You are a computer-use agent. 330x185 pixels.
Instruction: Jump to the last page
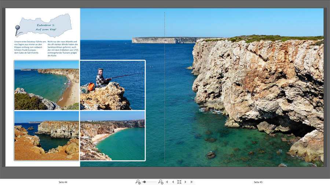pos(192,182)
